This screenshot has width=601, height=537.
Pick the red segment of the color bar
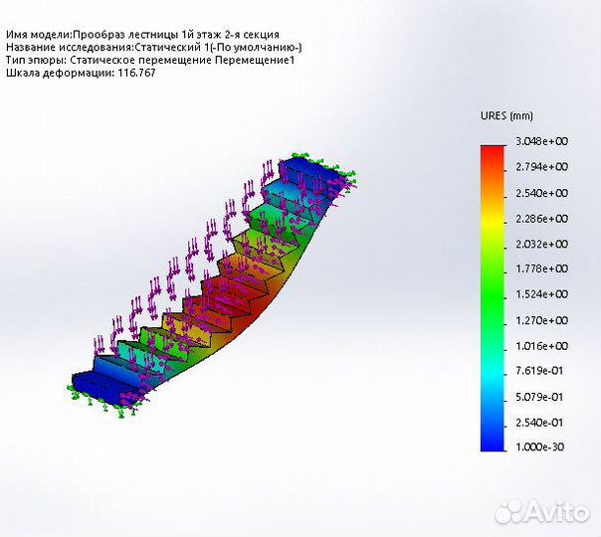click(x=493, y=157)
